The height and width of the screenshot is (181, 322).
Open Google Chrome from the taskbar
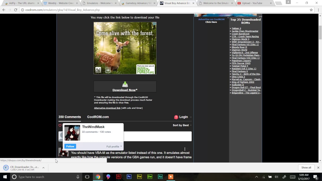98,177
